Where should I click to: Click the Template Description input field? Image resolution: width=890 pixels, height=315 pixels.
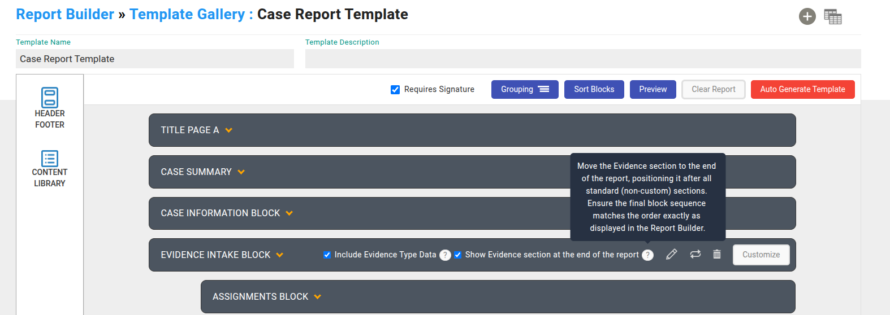(x=582, y=59)
